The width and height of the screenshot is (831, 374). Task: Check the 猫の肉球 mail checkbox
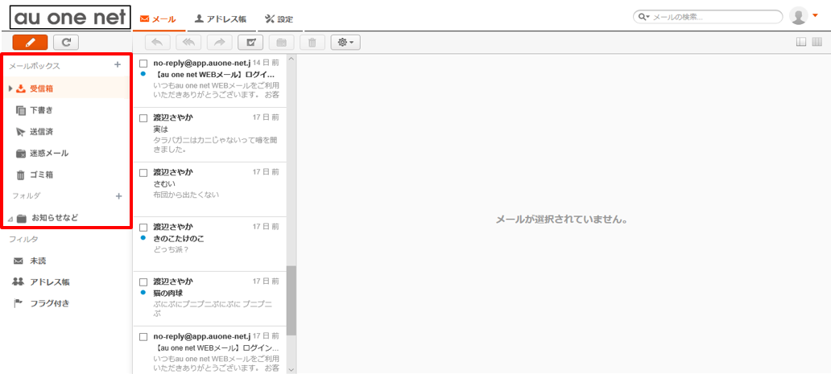pyautogui.click(x=143, y=282)
